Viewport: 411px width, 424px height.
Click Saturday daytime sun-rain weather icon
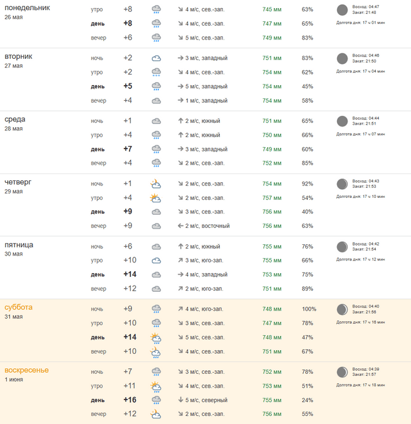click(x=155, y=338)
